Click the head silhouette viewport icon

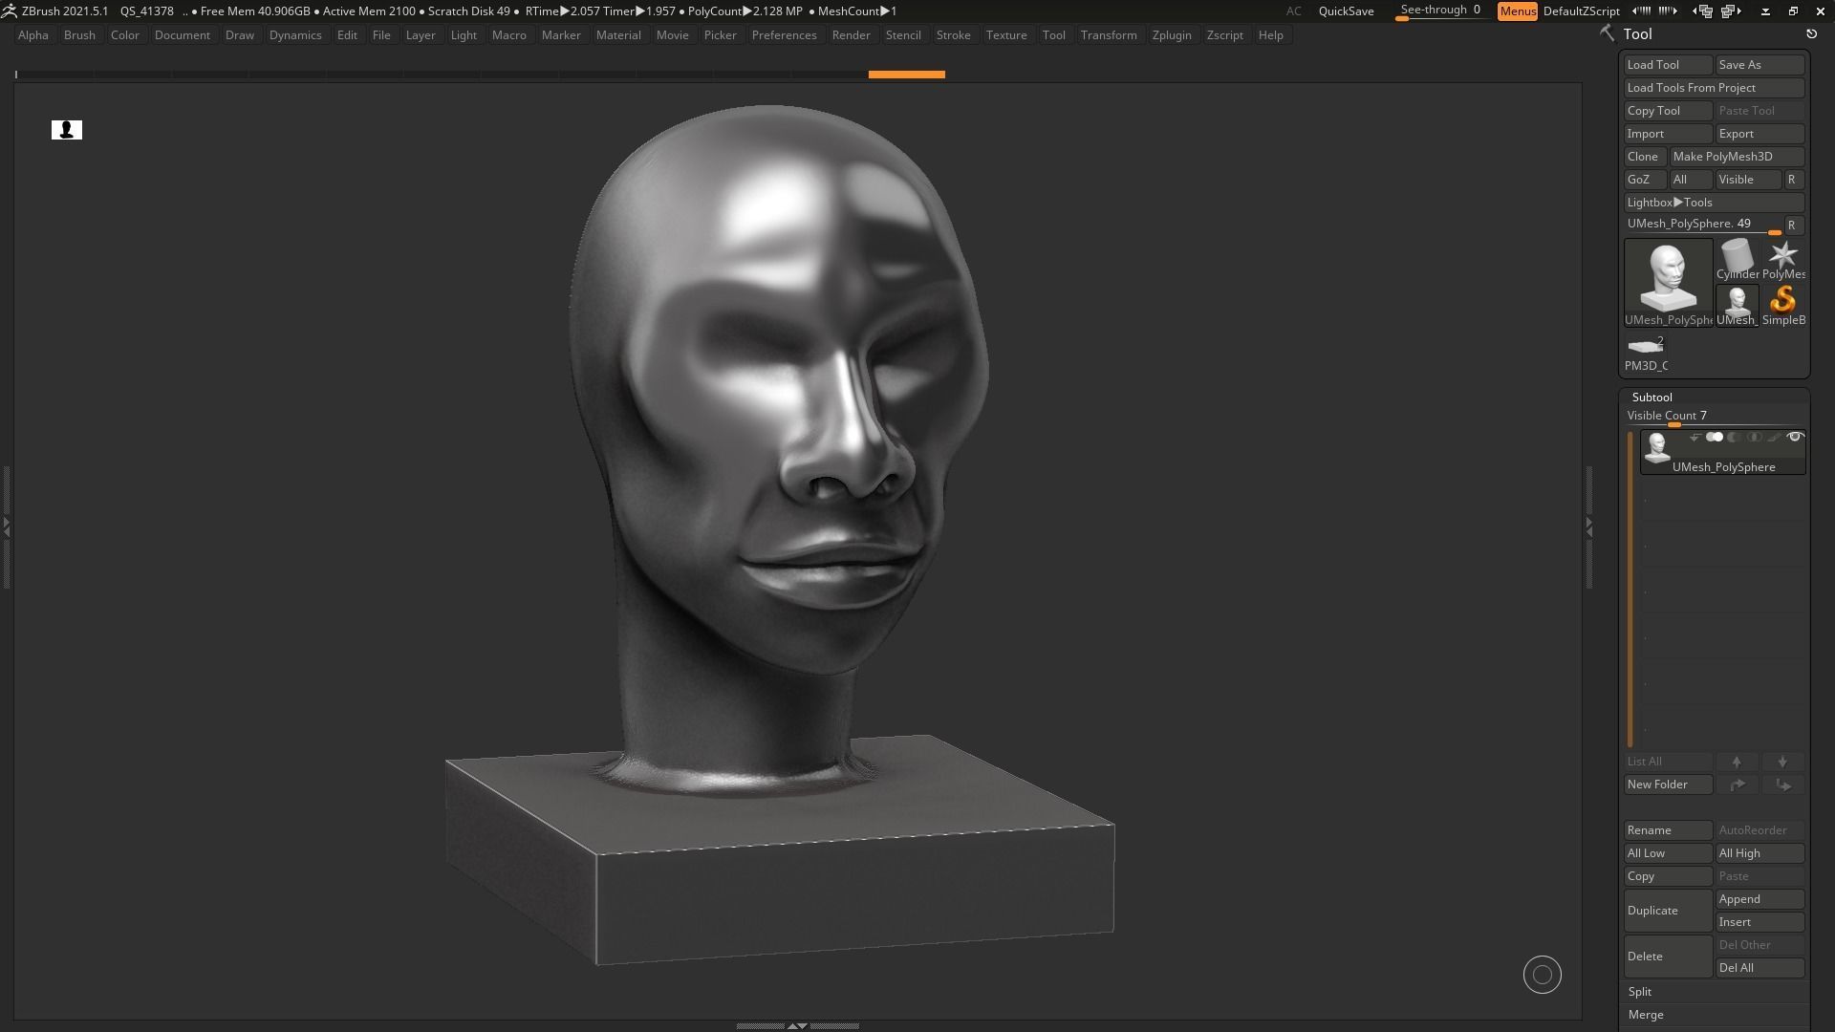coord(67,130)
